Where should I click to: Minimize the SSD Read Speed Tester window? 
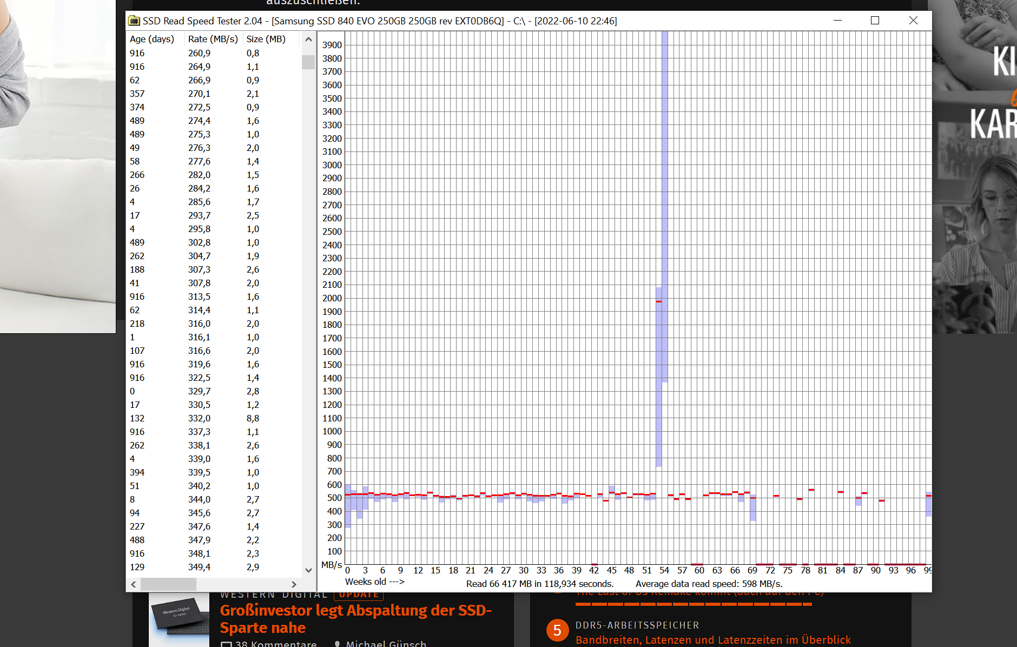(837, 21)
